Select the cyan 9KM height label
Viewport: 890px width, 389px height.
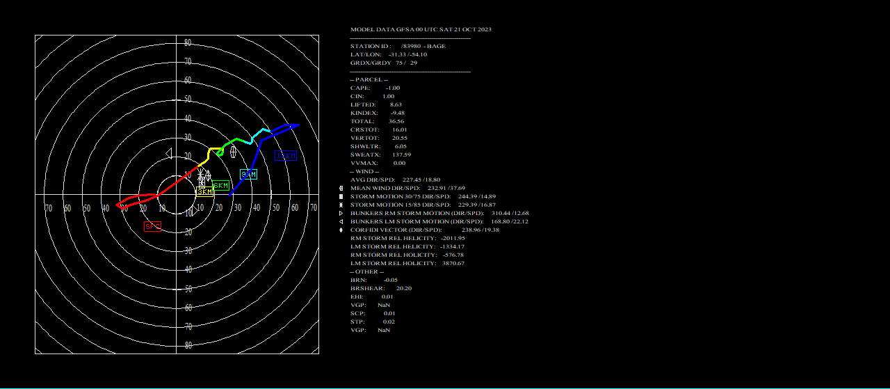pos(248,174)
